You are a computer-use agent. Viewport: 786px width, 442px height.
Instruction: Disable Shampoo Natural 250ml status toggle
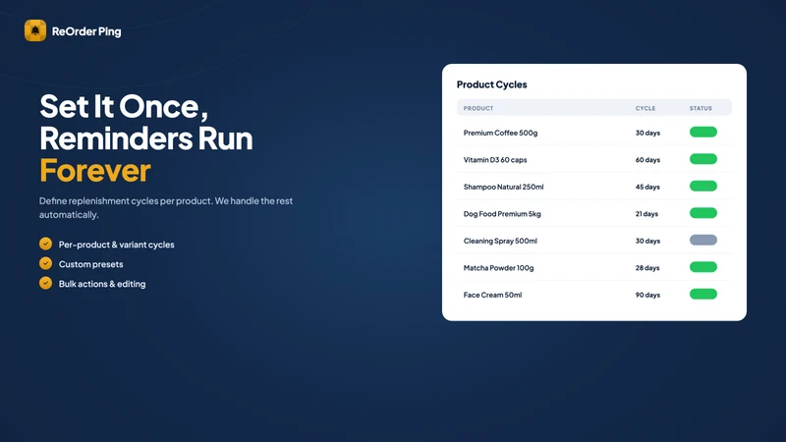point(702,187)
